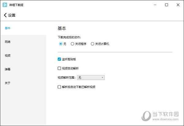184x126 pixels.
Task: Go back using the arrow beside 设置
Action: [5, 15]
